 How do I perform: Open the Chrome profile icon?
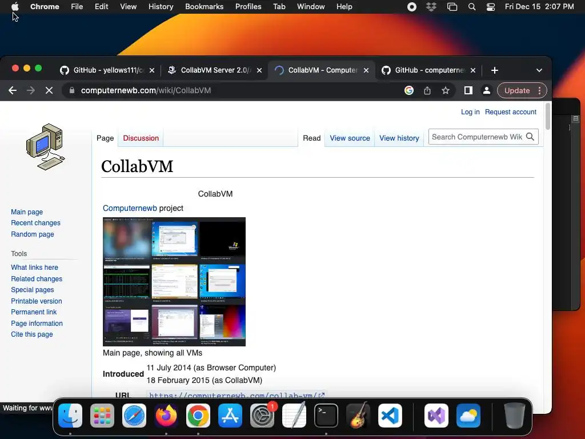(x=487, y=90)
